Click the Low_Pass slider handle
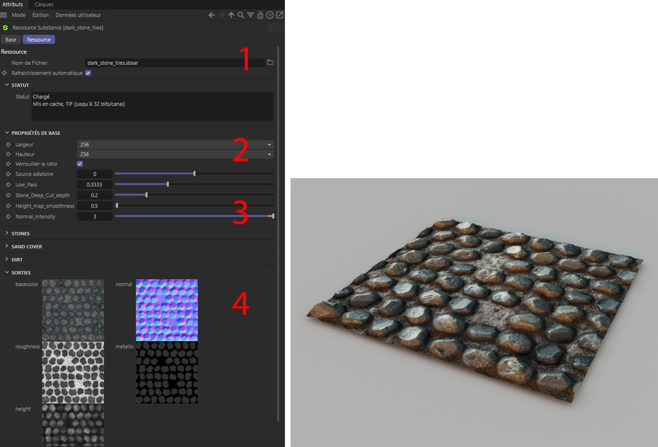This screenshot has width=658, height=447. tap(168, 185)
